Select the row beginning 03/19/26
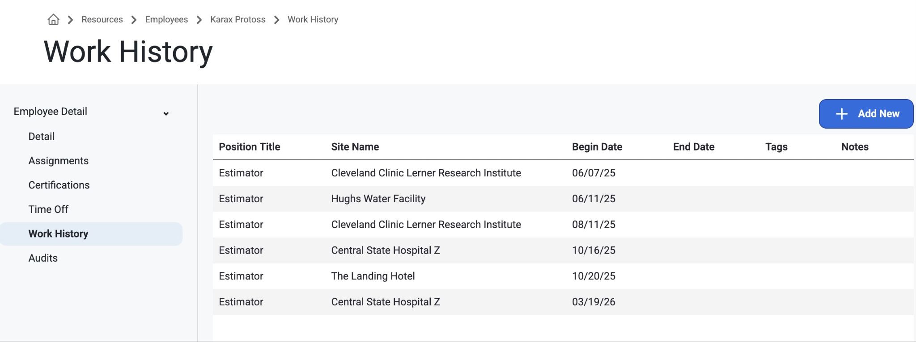 coord(563,302)
